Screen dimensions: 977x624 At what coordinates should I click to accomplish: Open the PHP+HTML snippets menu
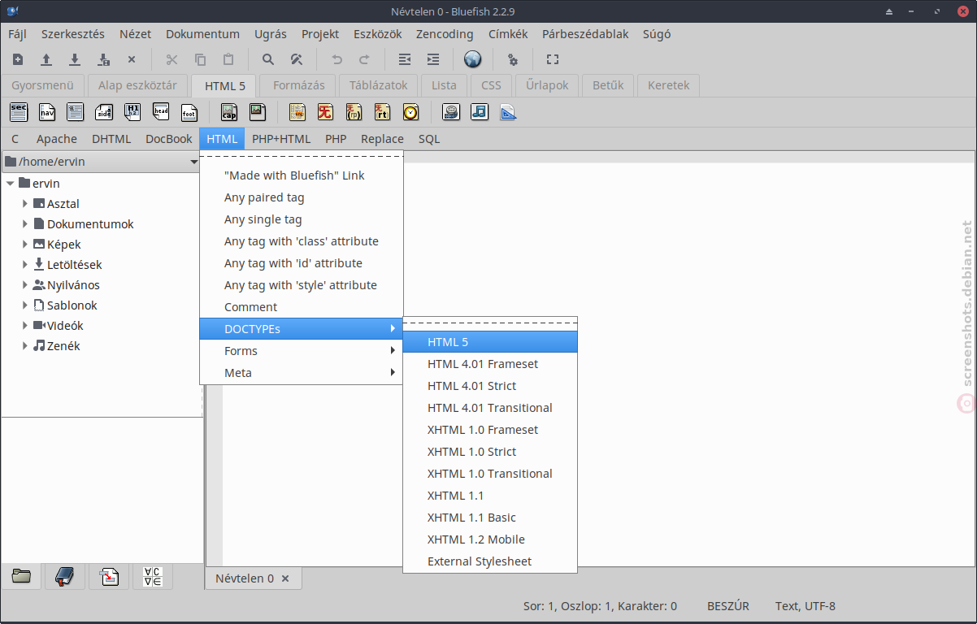[x=281, y=139]
